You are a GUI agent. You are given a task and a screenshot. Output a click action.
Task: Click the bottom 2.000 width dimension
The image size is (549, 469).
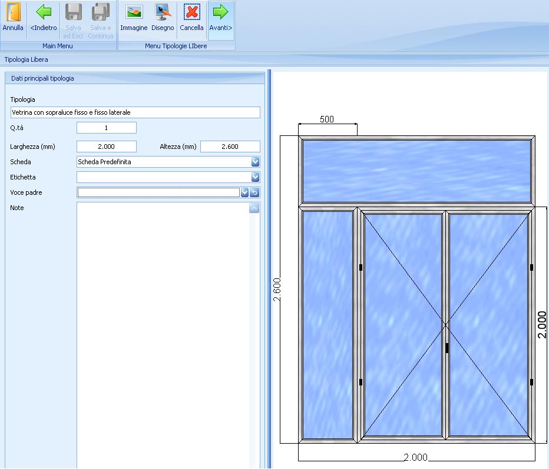coord(416,457)
